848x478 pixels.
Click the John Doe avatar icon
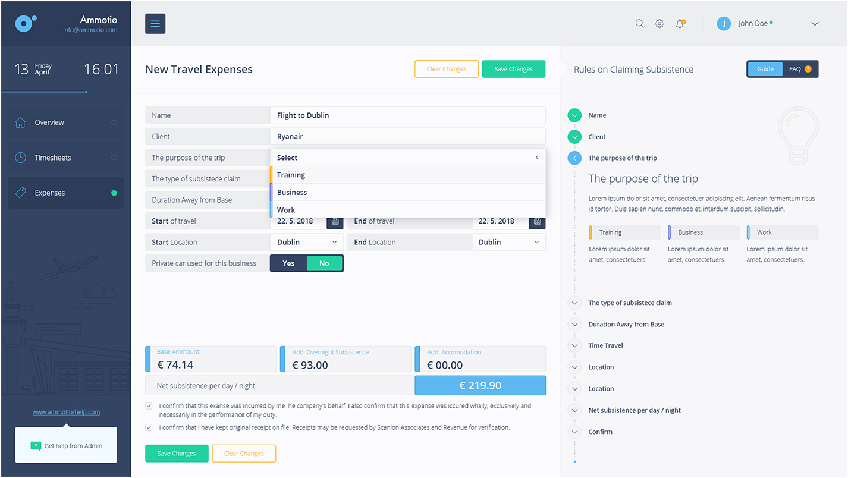(x=724, y=24)
